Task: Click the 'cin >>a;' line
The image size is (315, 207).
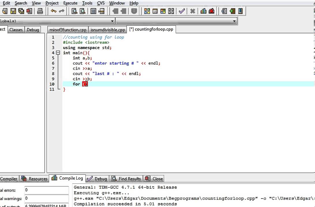Action: (82, 68)
